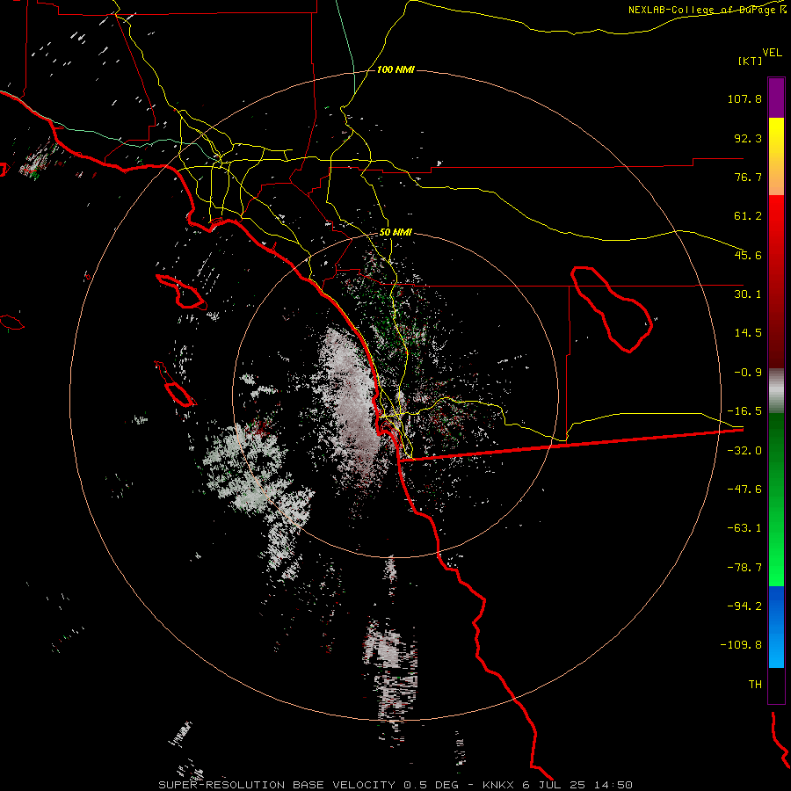This screenshot has width=791, height=791.
Task: Click the -47.6 value on the velocity scale
Action: pos(744,490)
